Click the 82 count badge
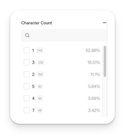The width and height of the screenshot is (125, 134). 40,86
